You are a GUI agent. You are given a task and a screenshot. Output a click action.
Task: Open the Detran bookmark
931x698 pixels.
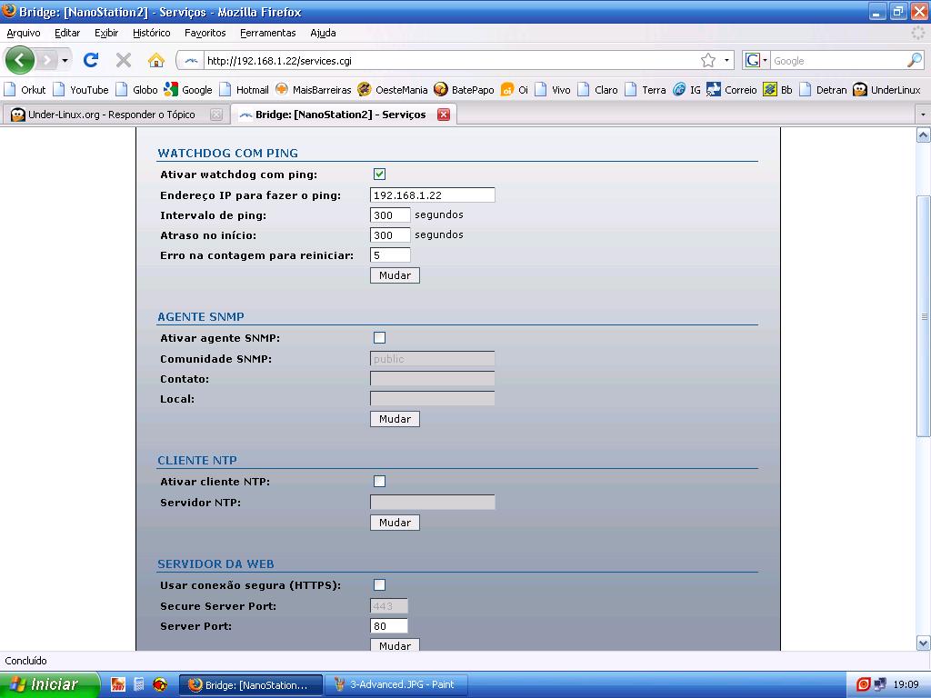pyautogui.click(x=823, y=90)
